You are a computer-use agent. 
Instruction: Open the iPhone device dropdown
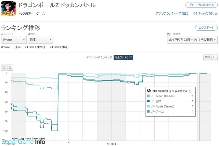[14, 40]
